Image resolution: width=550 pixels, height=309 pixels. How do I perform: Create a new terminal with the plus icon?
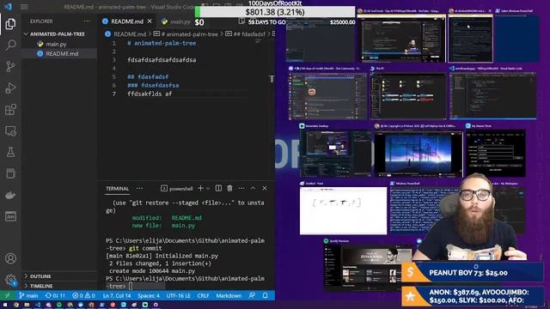(200, 189)
